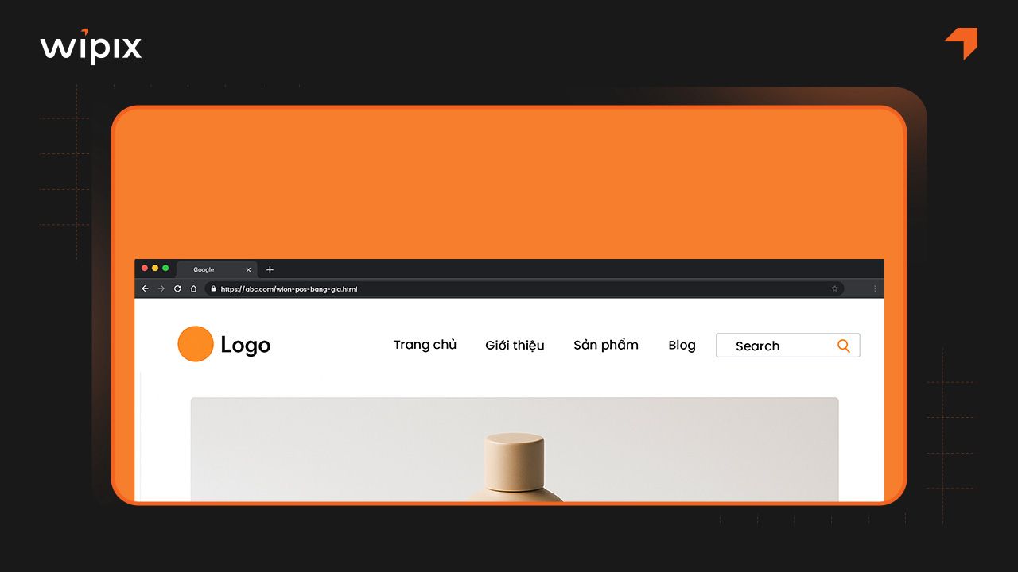Click the browser forward arrow
The image size is (1018, 572).
pos(161,288)
